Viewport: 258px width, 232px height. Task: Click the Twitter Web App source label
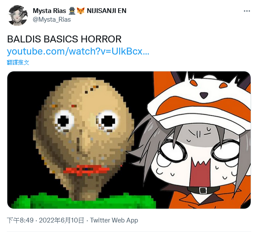(x=114, y=220)
